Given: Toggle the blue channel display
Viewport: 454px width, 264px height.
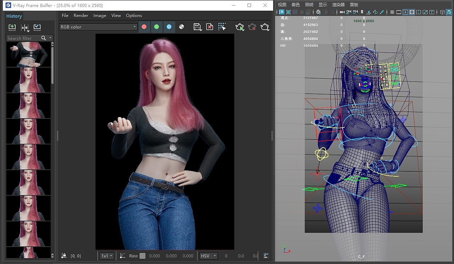Looking at the screenshot, I should pyautogui.click(x=169, y=27).
